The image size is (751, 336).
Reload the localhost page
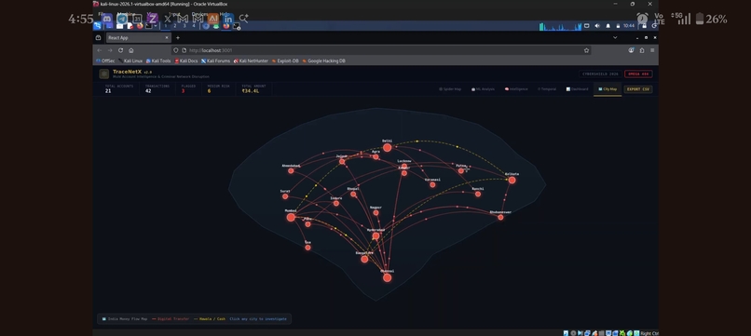click(121, 50)
